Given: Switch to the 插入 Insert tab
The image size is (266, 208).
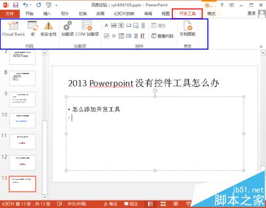Looking at the screenshot, I should pyautogui.click(x=47, y=14).
